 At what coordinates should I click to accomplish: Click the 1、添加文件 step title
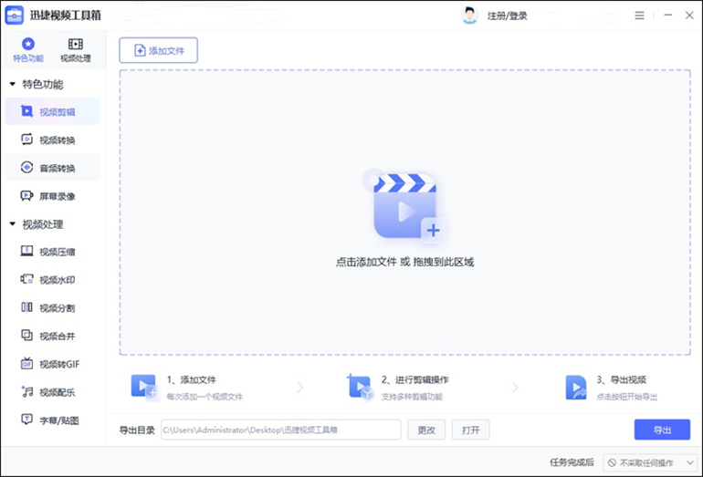[192, 379]
